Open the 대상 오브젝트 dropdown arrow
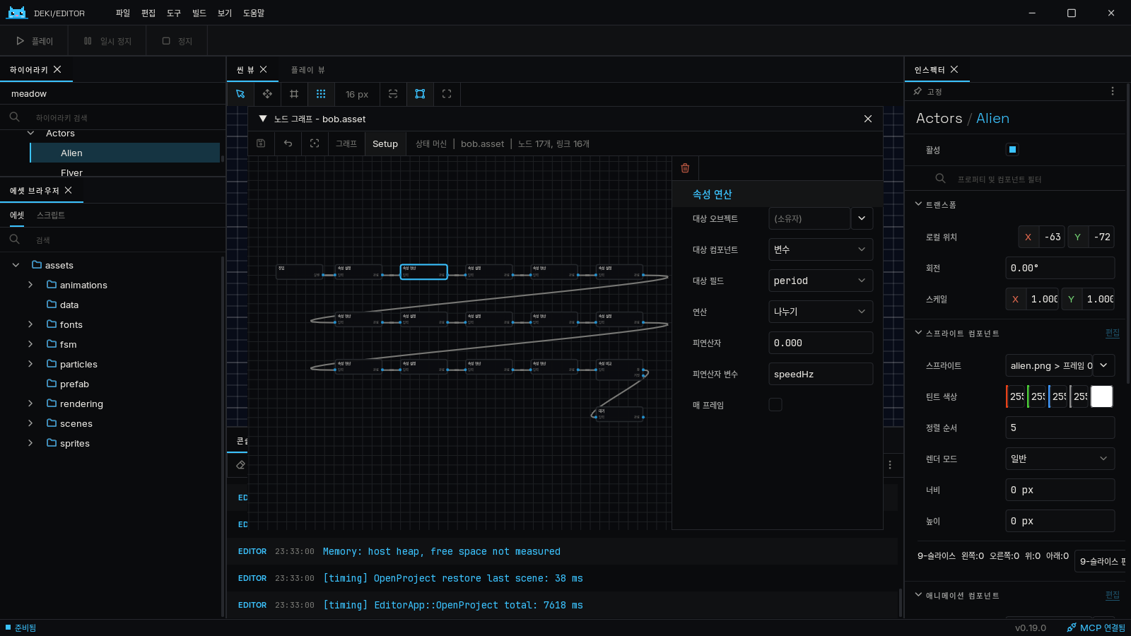Image resolution: width=1131 pixels, height=636 pixels. pyautogui.click(x=862, y=218)
